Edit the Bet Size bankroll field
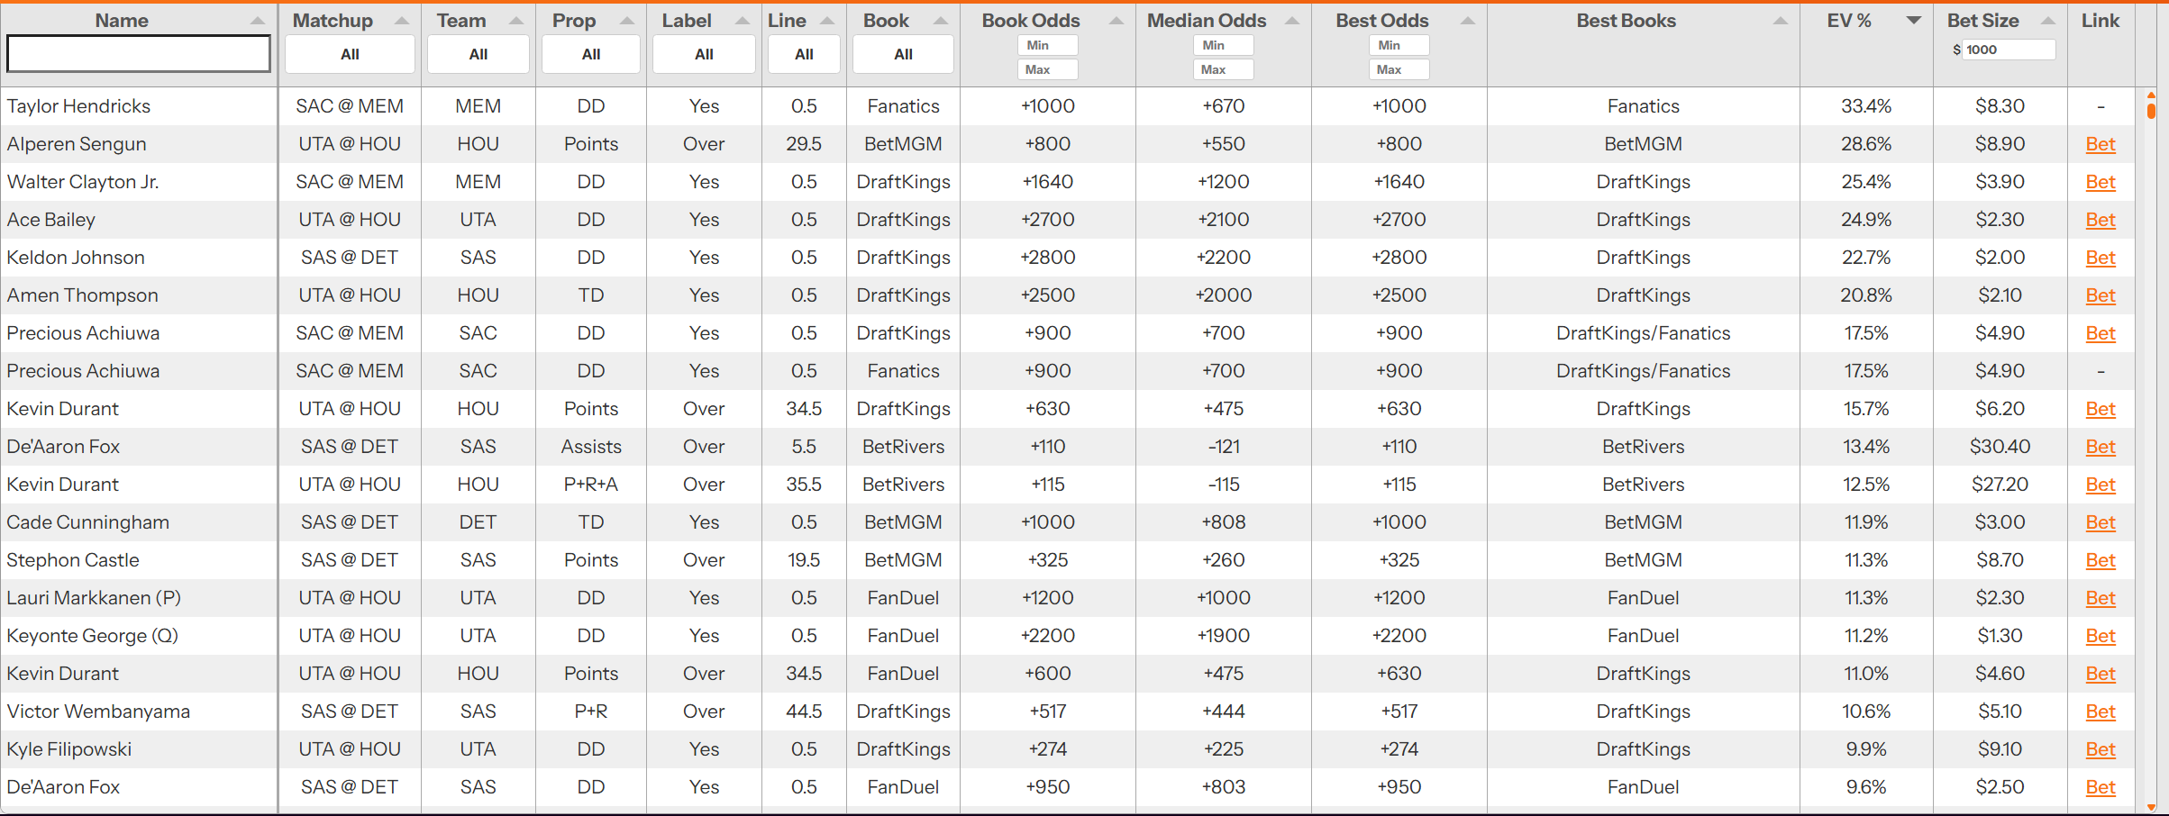This screenshot has width=2169, height=816. click(2009, 50)
